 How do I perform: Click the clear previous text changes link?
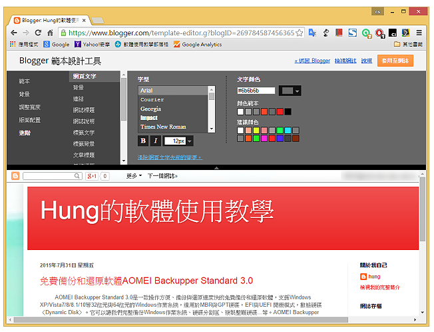click(170, 157)
